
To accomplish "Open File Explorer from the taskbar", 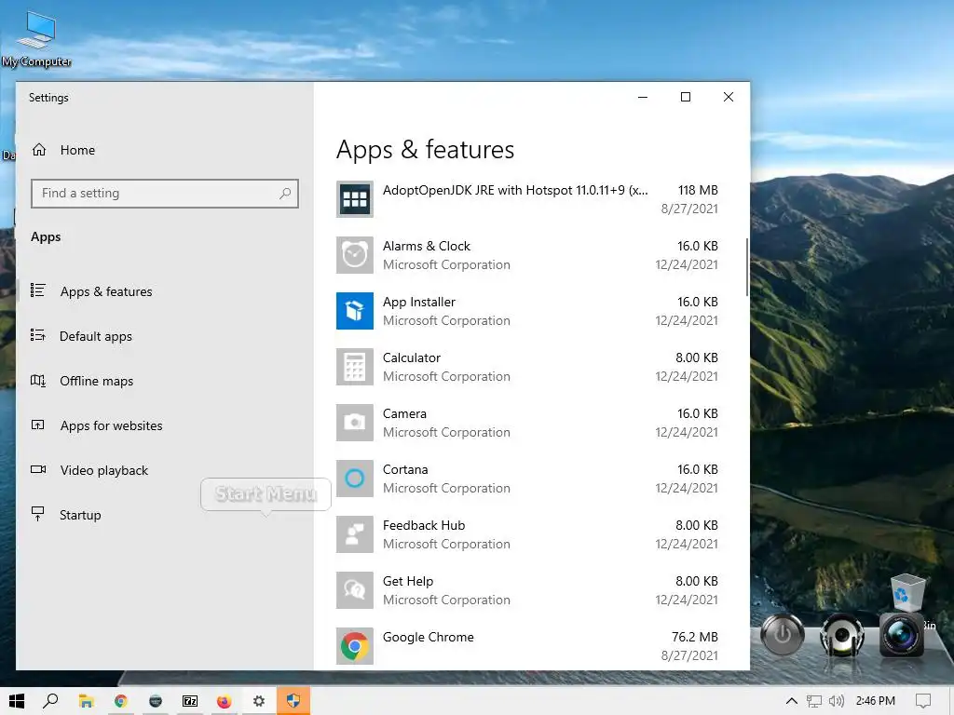I will pos(86,701).
